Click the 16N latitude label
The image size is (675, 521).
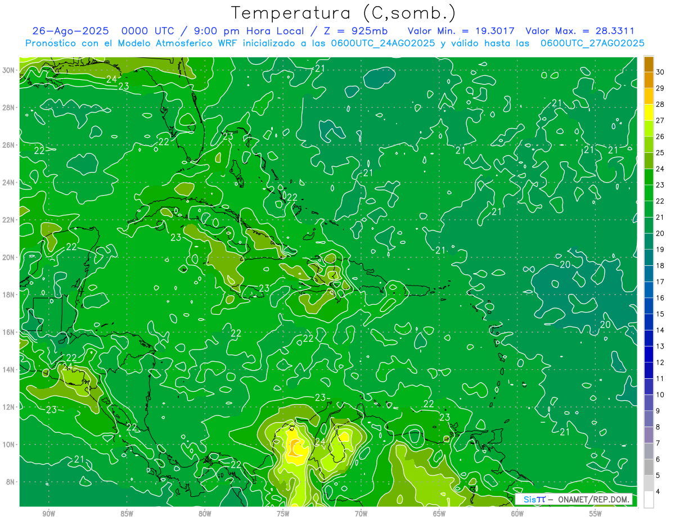coord(8,332)
